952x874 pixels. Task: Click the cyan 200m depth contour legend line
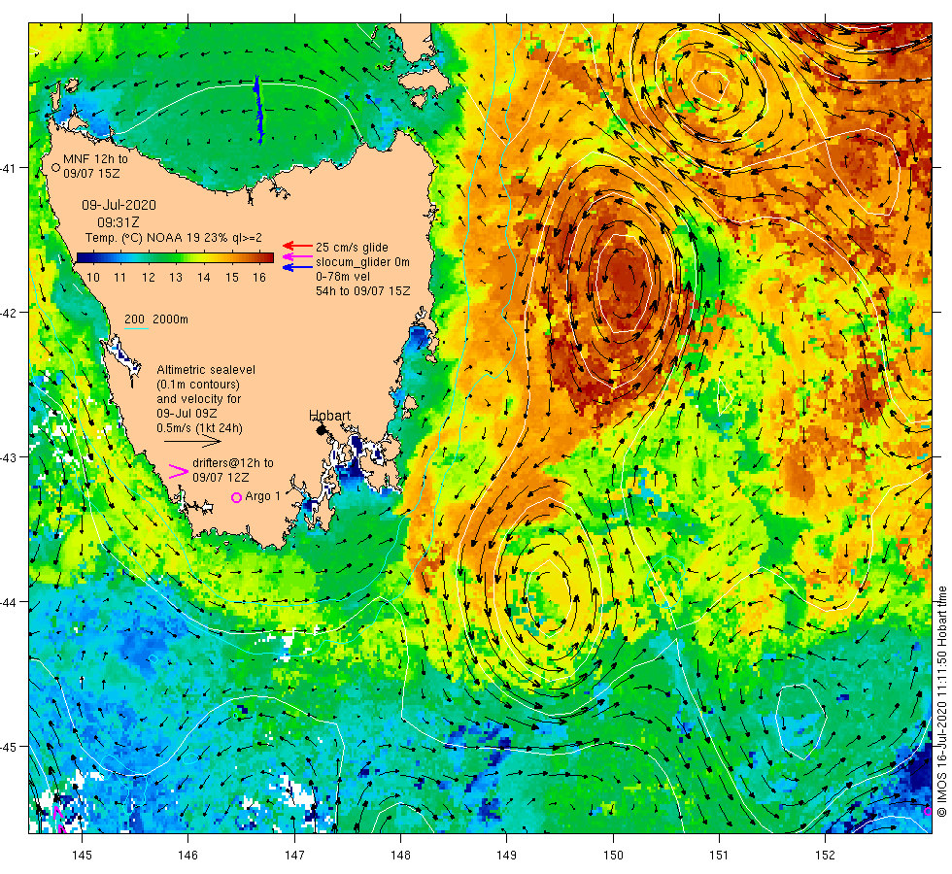137,329
